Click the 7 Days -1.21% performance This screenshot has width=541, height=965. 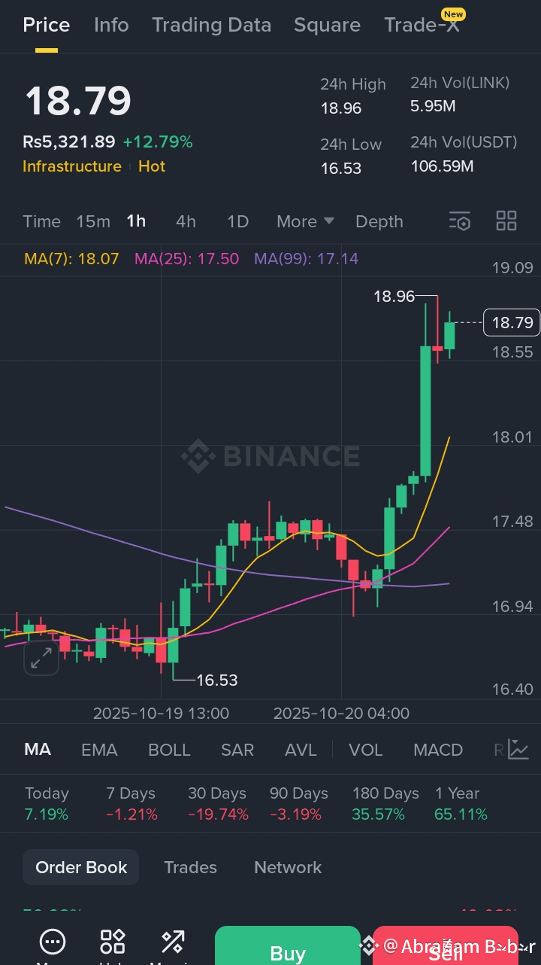[x=131, y=804]
